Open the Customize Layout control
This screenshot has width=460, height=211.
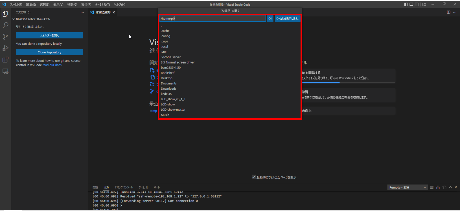pyautogui.click(x=424, y=4)
